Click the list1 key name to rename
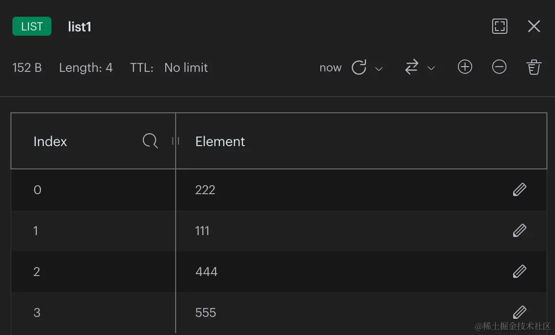Image resolution: width=555 pixels, height=335 pixels. (x=79, y=27)
